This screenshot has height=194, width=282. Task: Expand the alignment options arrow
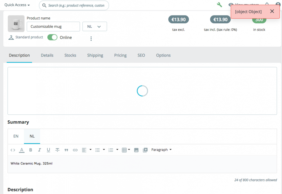(x=91, y=150)
